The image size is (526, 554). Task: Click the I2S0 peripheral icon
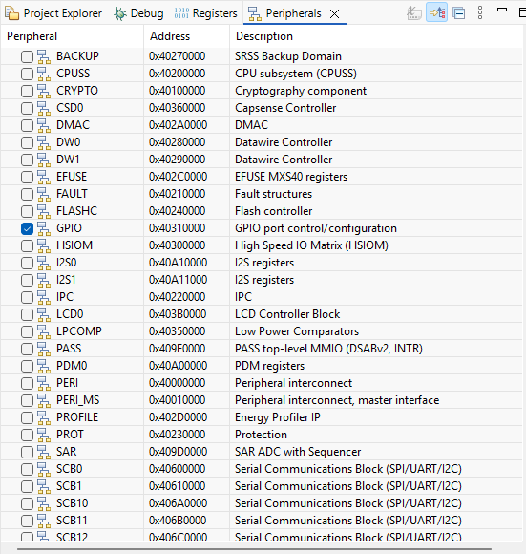[44, 263]
